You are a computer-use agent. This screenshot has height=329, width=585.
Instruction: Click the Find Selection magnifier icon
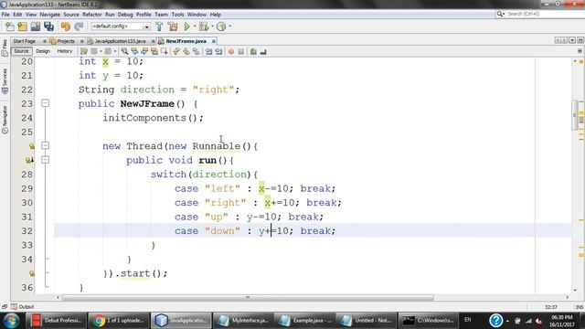(x=124, y=51)
